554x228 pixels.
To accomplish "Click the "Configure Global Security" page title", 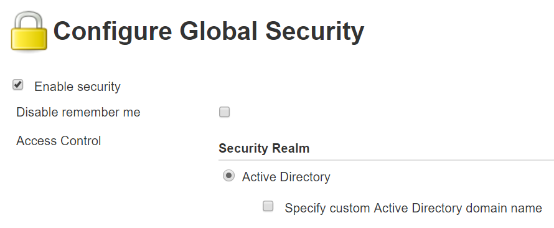I will [209, 31].
